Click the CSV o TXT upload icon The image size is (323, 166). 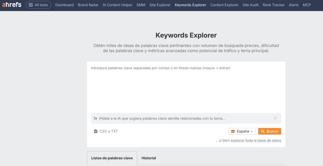(x=96, y=131)
